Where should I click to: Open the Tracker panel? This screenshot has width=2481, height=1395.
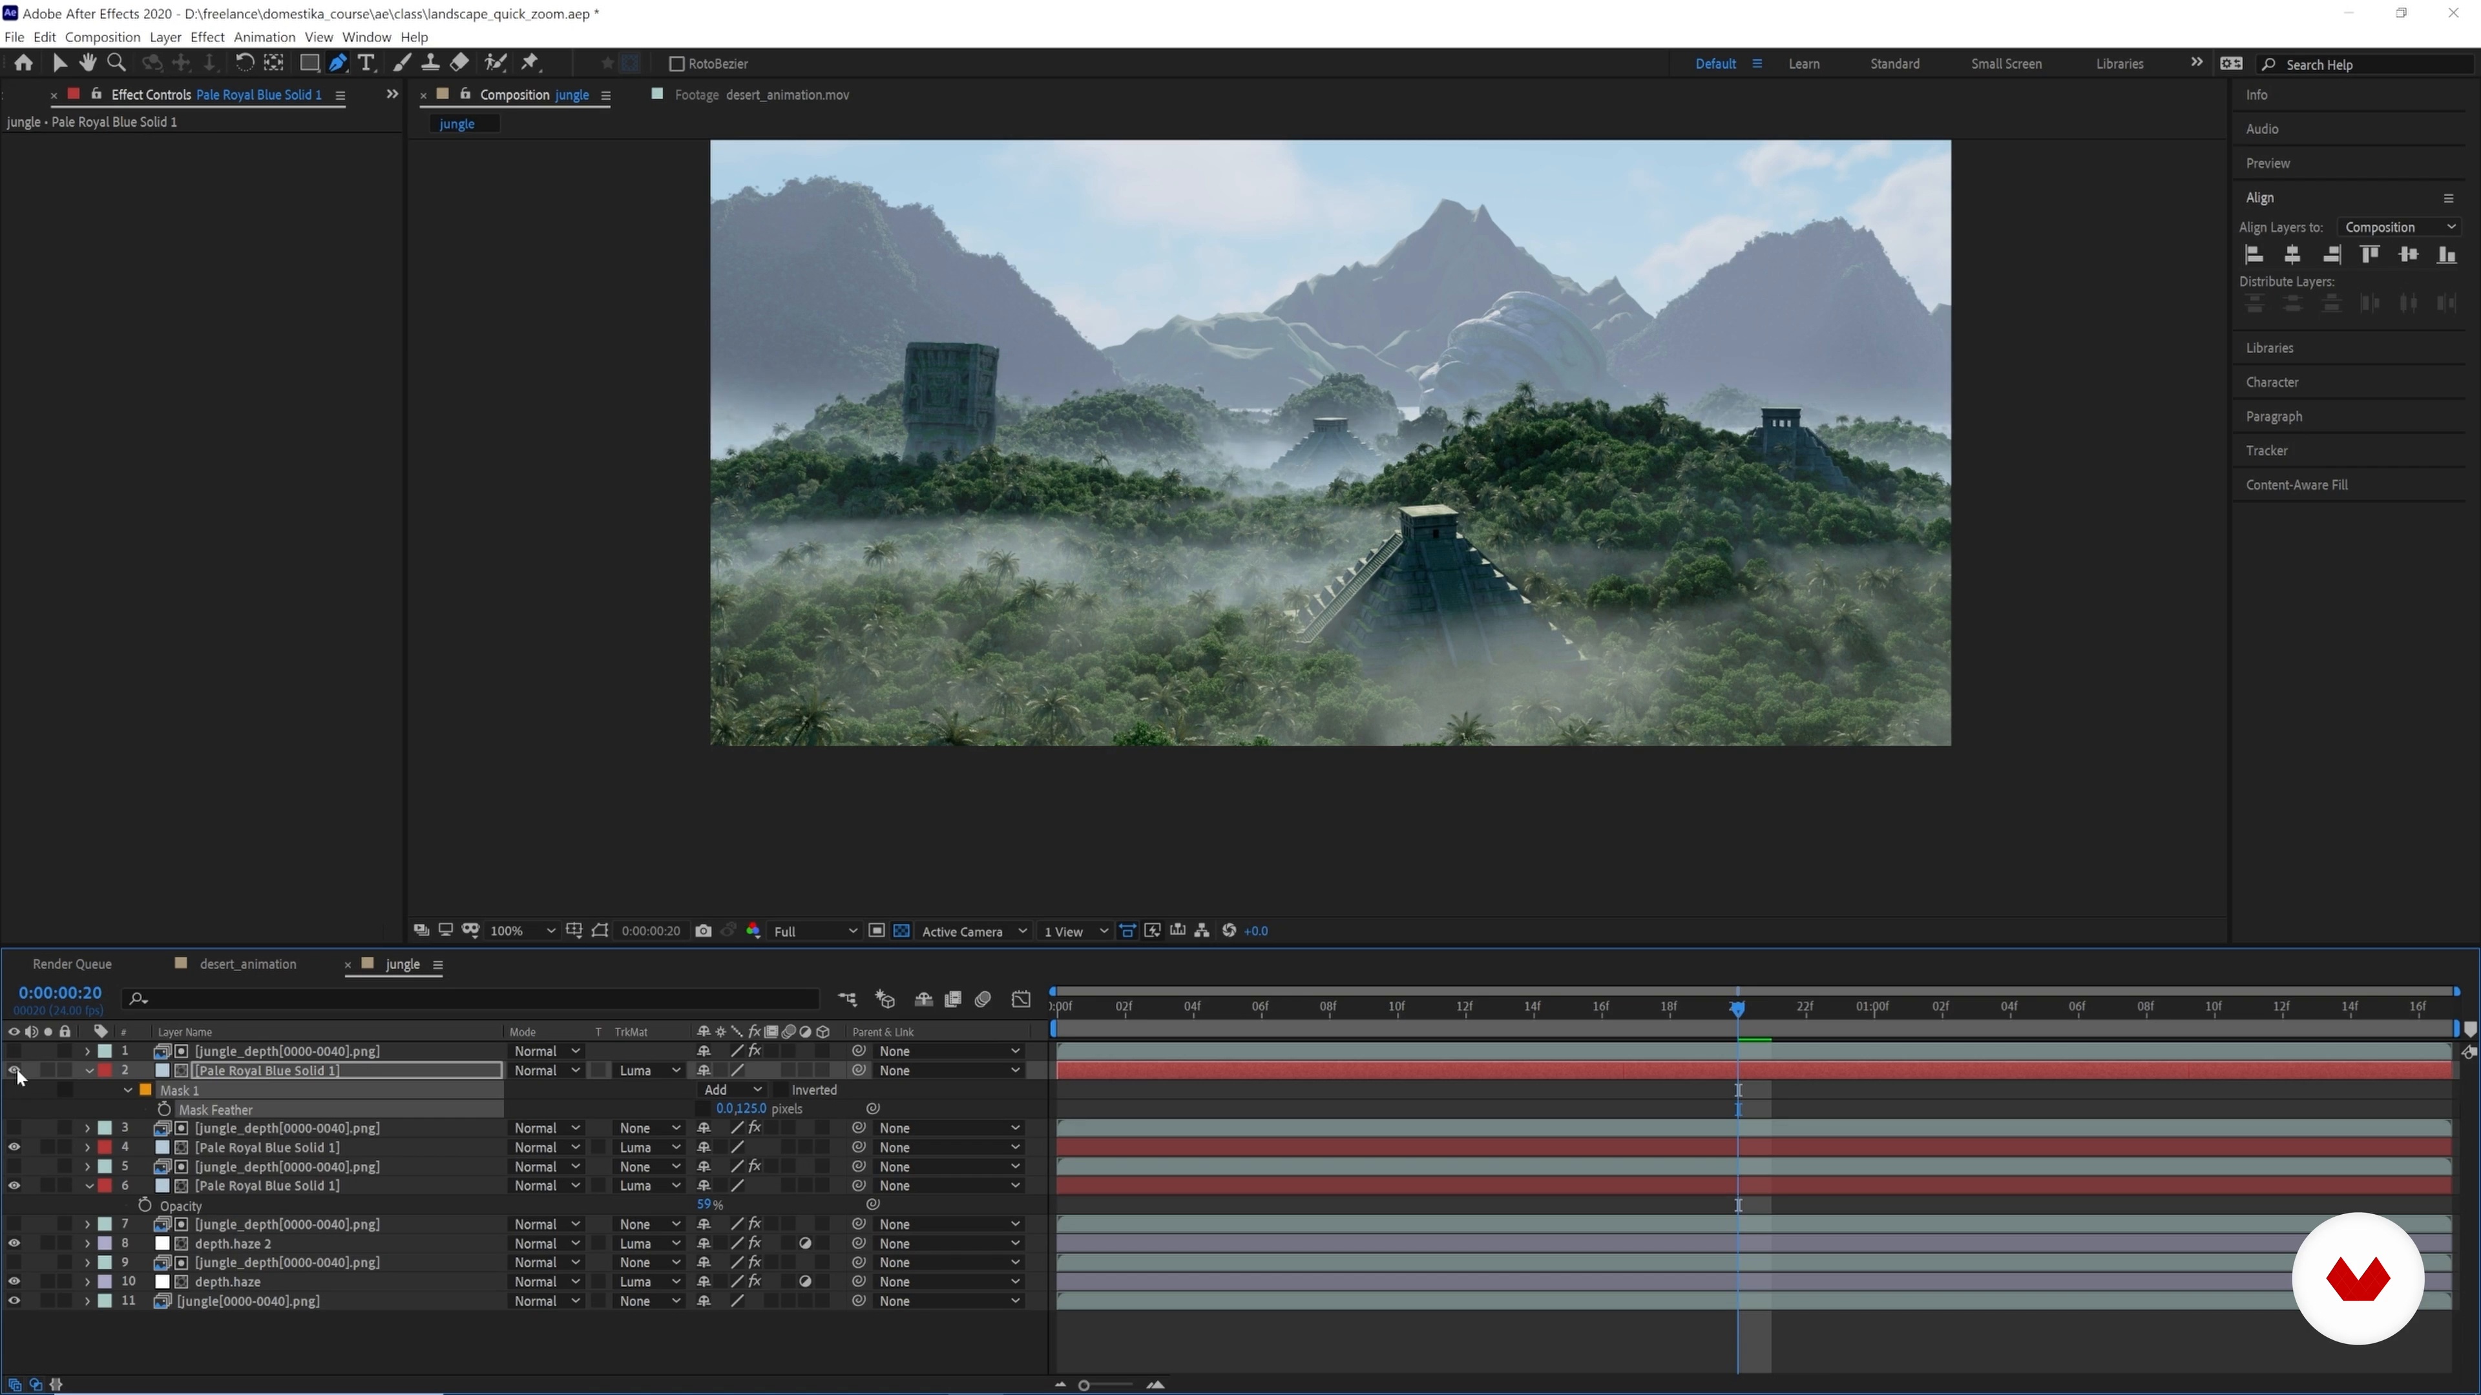pyautogui.click(x=2266, y=451)
